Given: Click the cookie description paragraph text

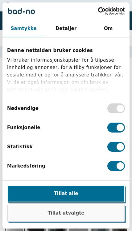Looking at the screenshot, I should point(65,67).
